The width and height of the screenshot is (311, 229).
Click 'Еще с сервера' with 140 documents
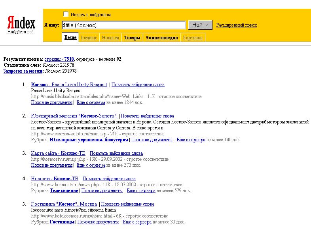pyautogui.click(x=191, y=140)
